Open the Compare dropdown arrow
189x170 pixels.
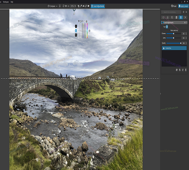pos(57,6)
